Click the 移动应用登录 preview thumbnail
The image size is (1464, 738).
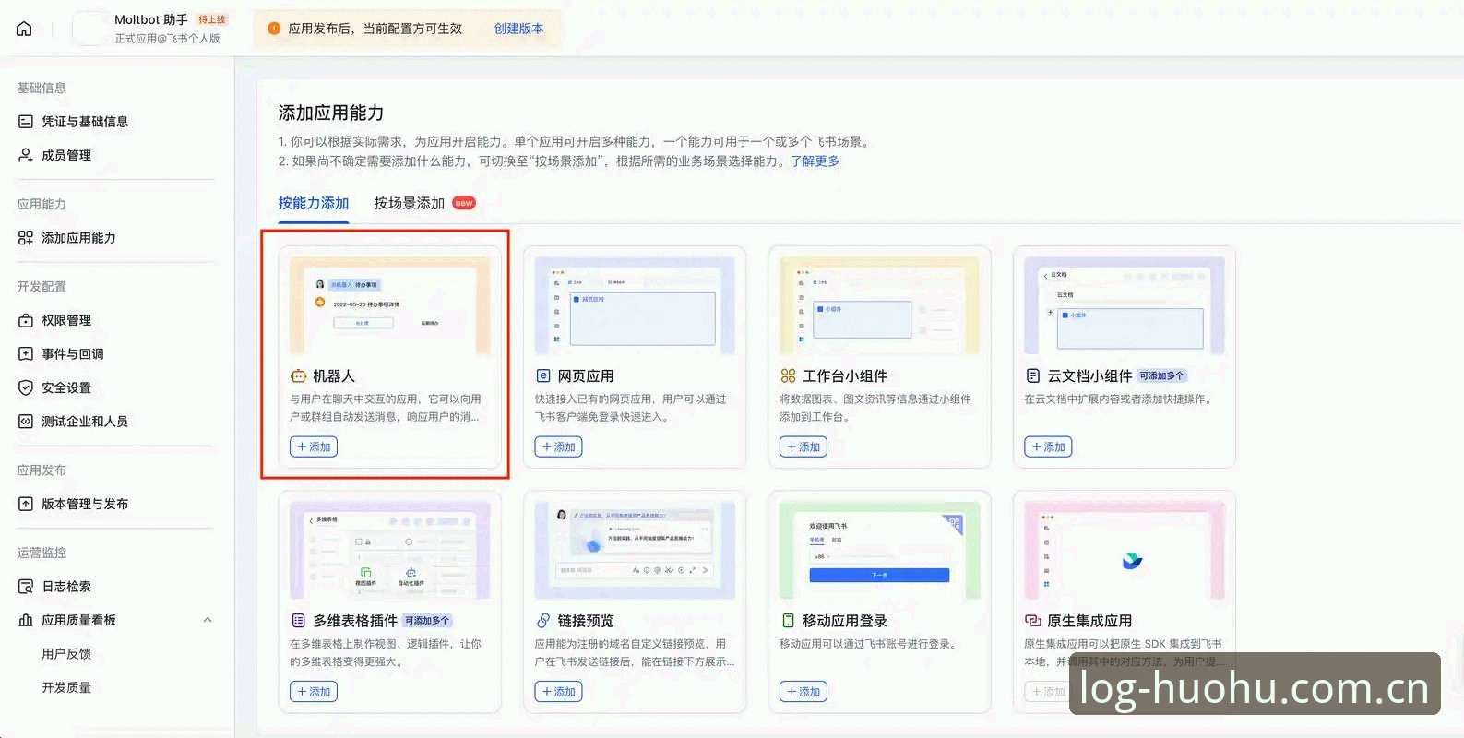click(x=880, y=551)
